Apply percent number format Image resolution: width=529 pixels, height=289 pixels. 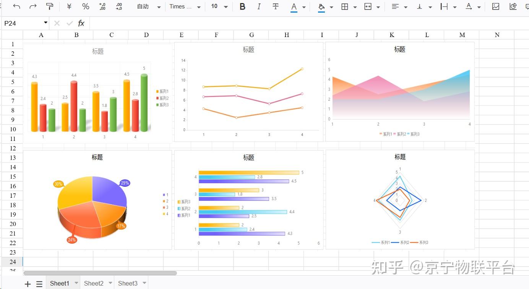tap(86, 6)
